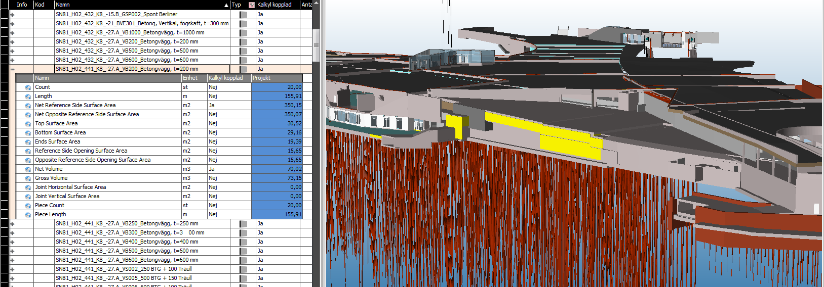Click the type icon for 441 VB400 Betongvägg row

243,242
